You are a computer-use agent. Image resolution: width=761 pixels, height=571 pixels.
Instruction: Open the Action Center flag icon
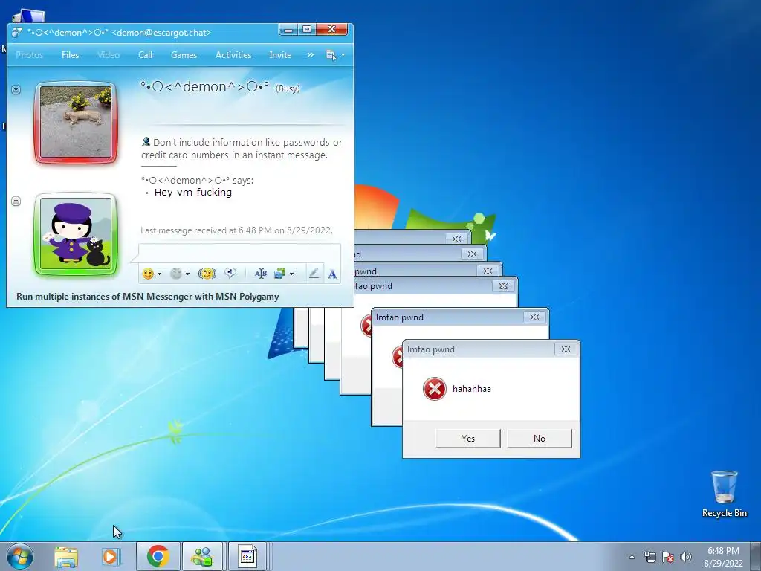point(668,557)
